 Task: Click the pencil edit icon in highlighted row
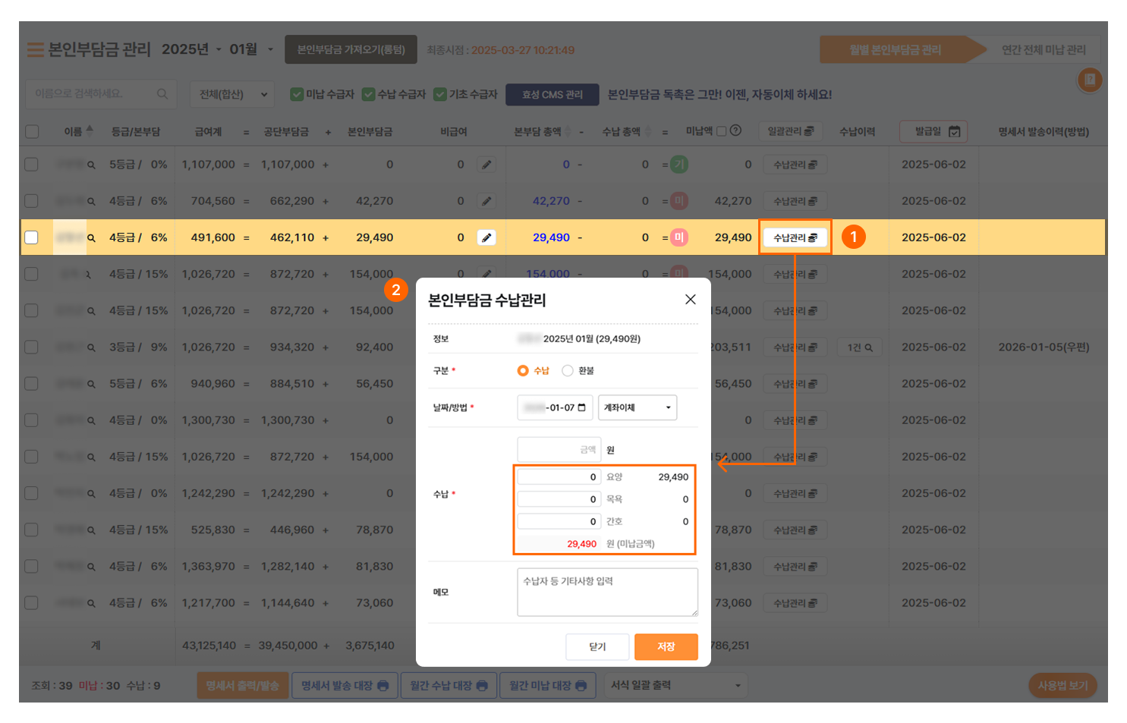(x=486, y=237)
